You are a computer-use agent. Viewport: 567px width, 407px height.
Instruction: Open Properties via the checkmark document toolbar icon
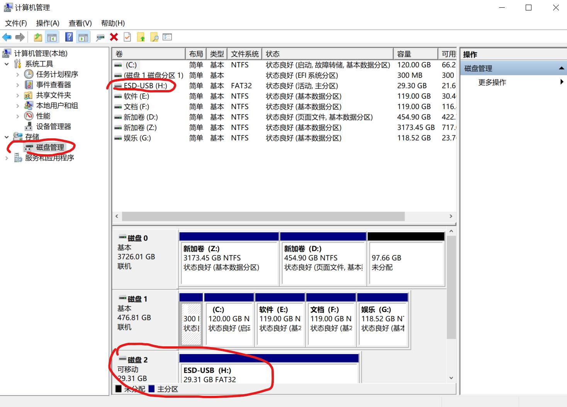(x=126, y=37)
